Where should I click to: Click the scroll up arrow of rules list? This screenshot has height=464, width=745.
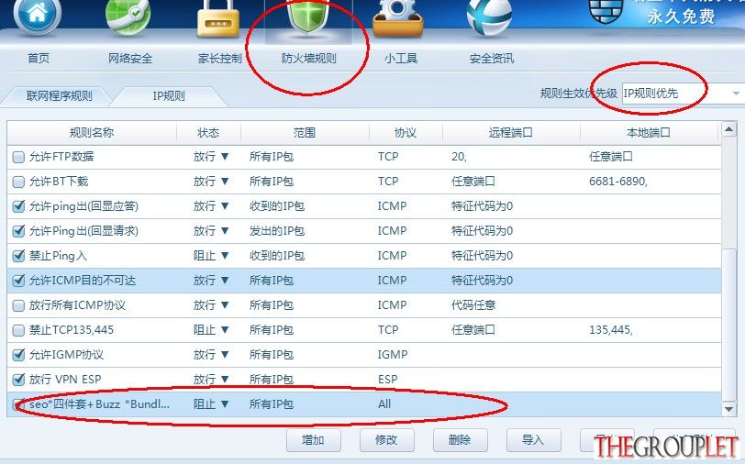coord(728,128)
